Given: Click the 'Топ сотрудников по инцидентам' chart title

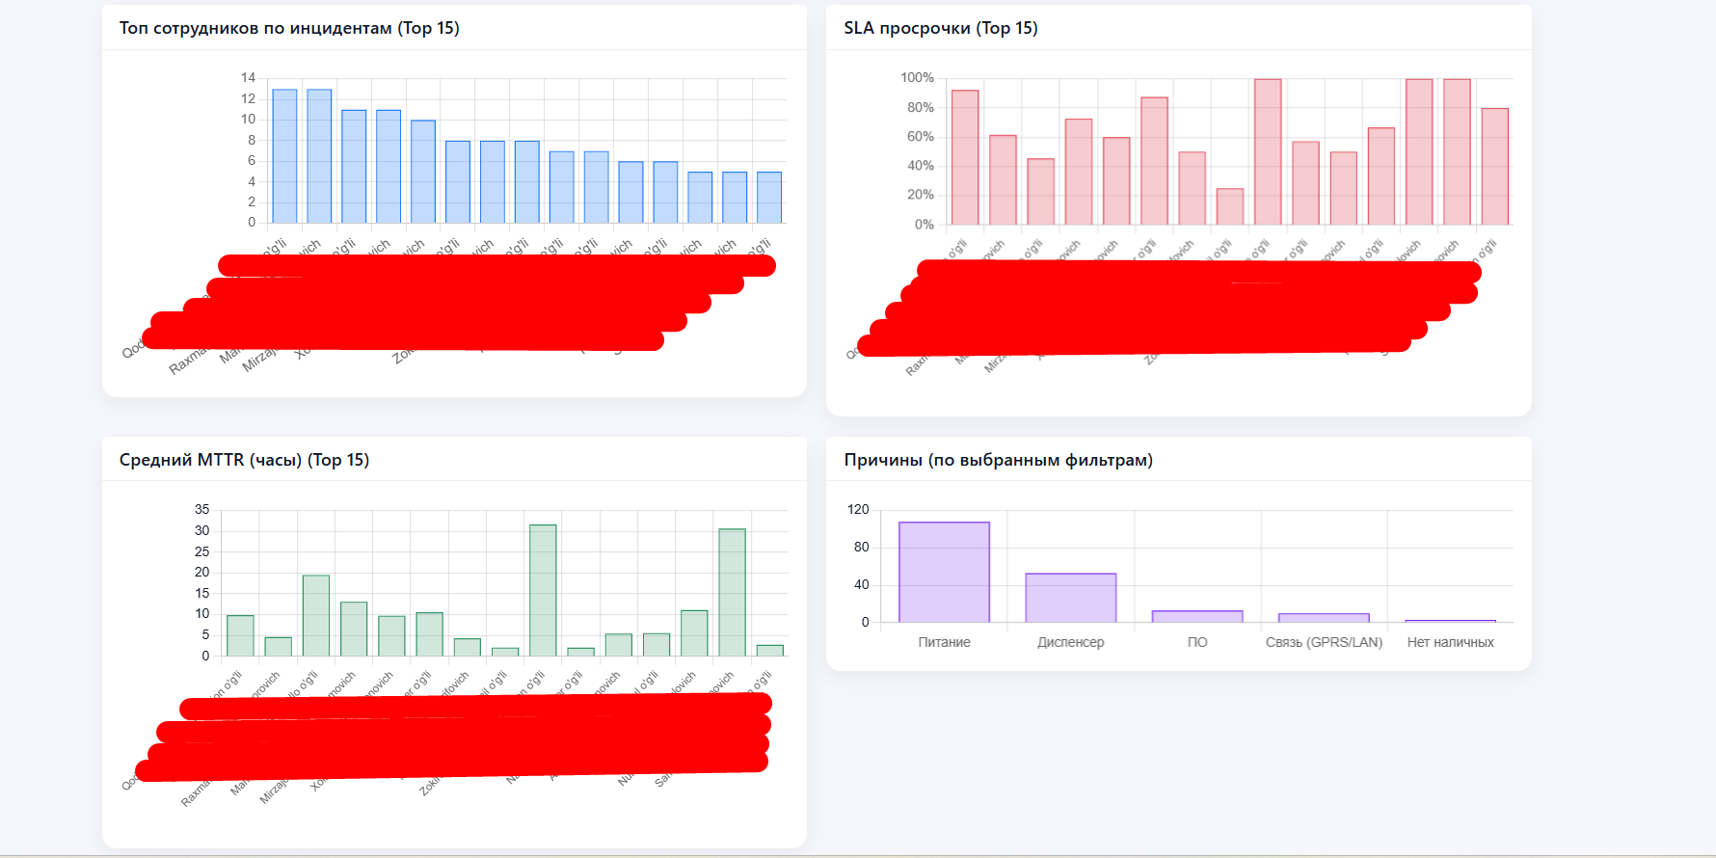Looking at the screenshot, I should tap(289, 28).
